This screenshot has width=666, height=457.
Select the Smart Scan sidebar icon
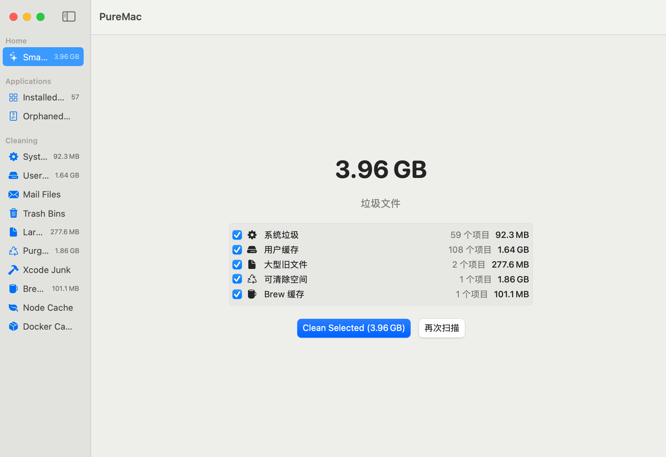(x=13, y=57)
